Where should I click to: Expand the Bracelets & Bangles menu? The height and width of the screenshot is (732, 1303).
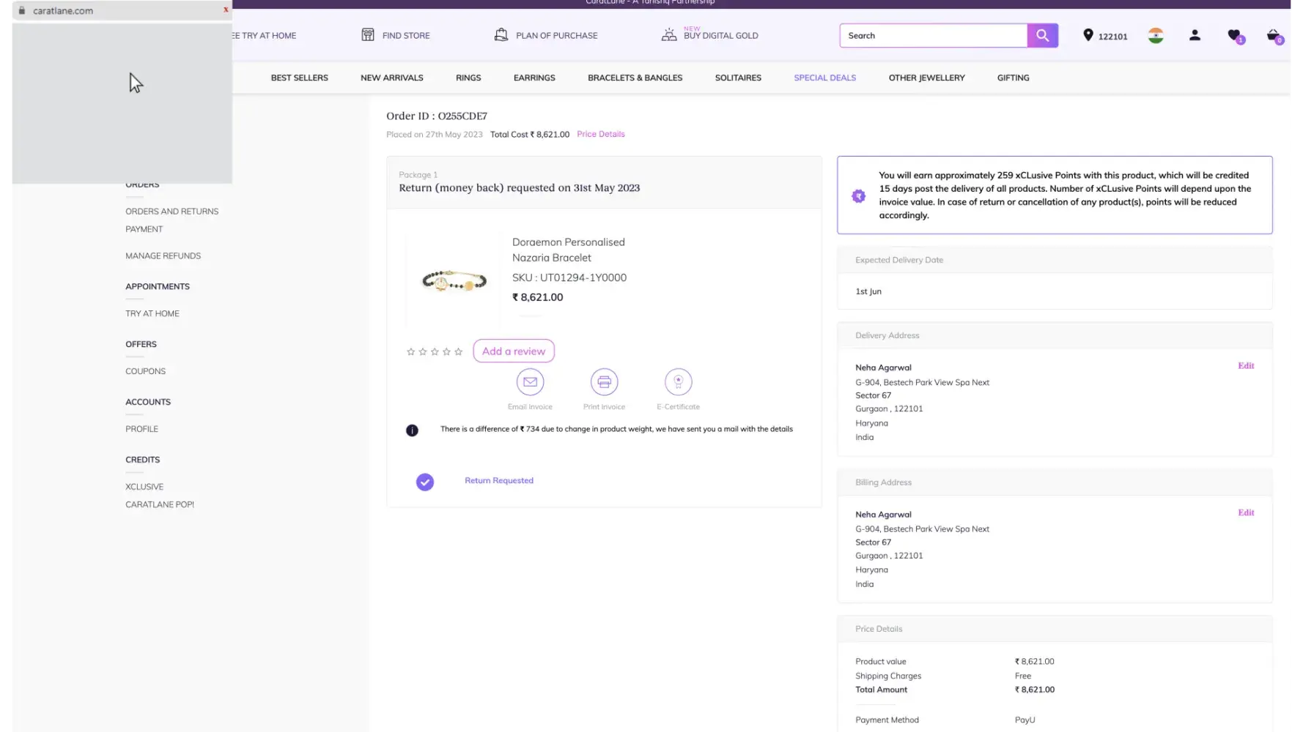pyautogui.click(x=635, y=78)
